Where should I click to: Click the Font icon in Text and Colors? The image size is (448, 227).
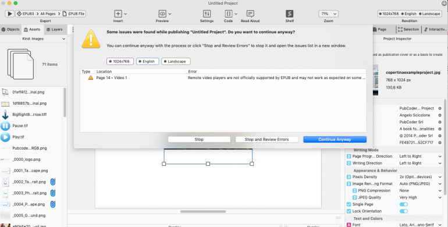(349, 225)
